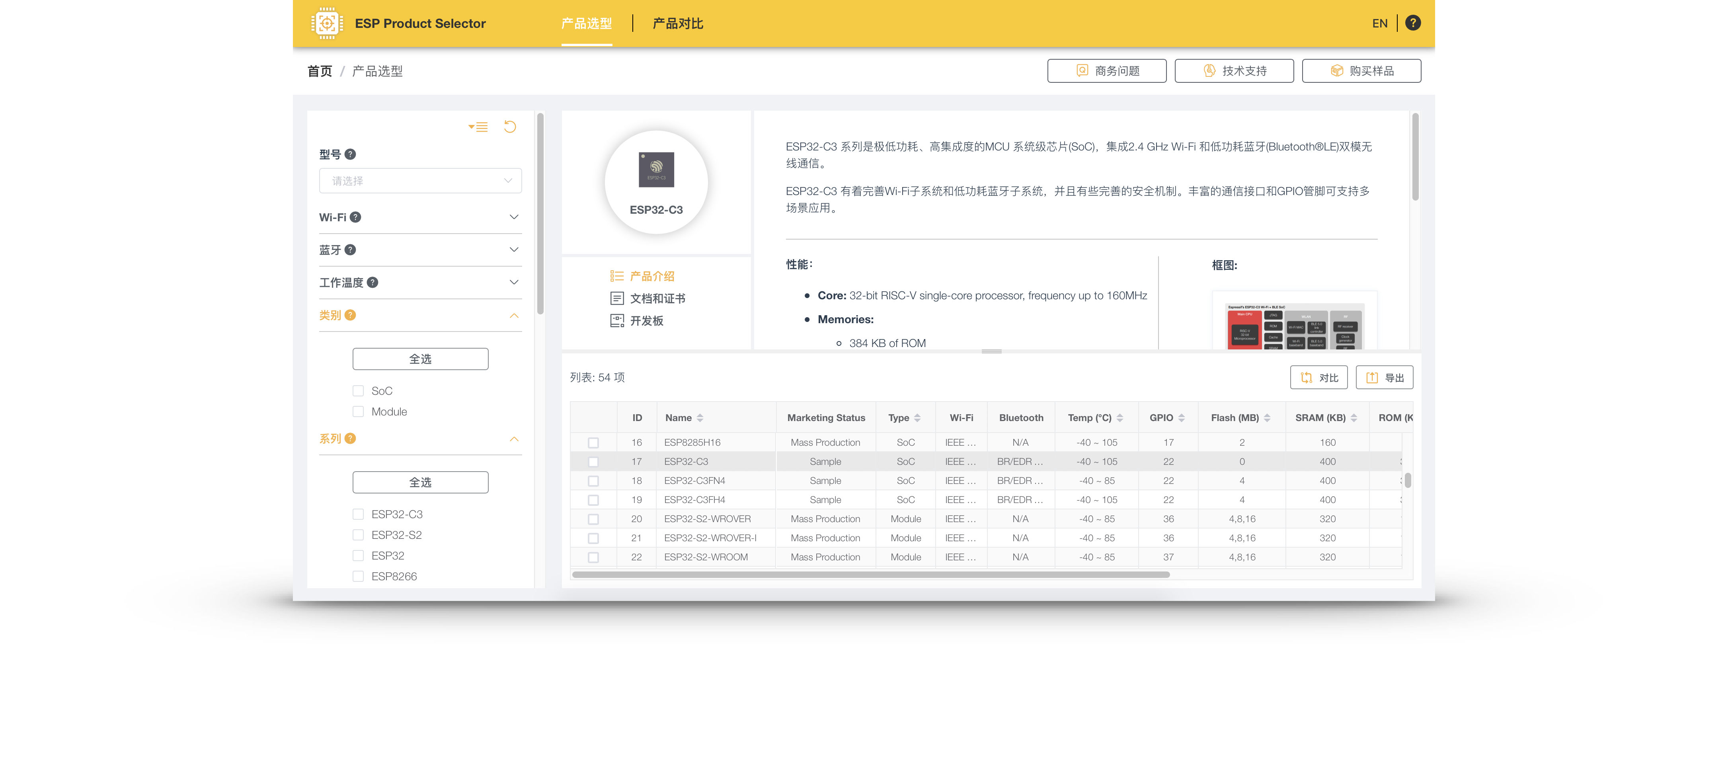Screen dimensions: 1728x784
Task: Check the SoC category checkbox
Action: (358, 391)
